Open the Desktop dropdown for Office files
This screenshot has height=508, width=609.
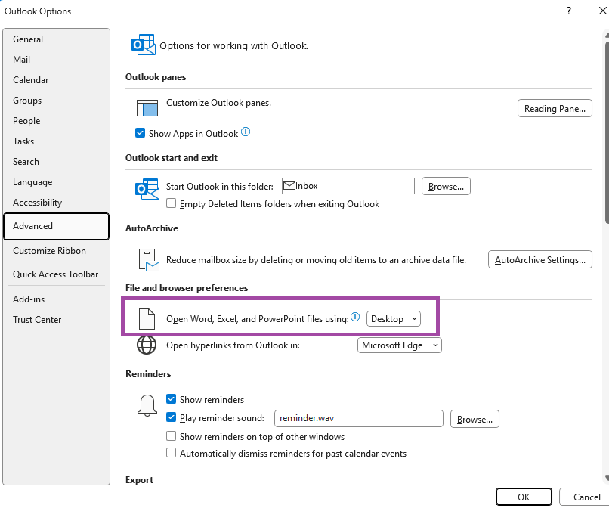point(394,319)
